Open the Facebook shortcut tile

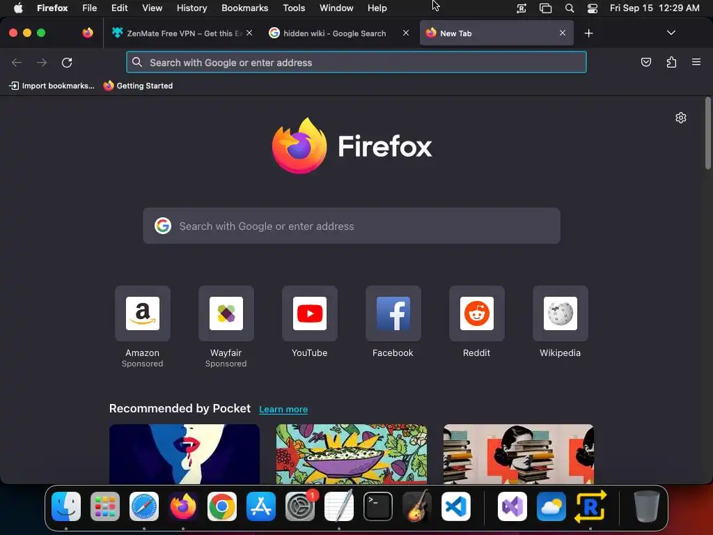393,313
